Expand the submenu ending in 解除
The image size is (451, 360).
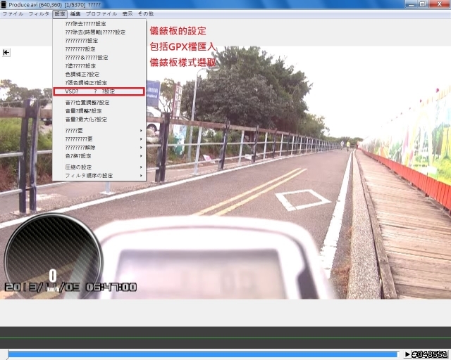(x=99, y=147)
